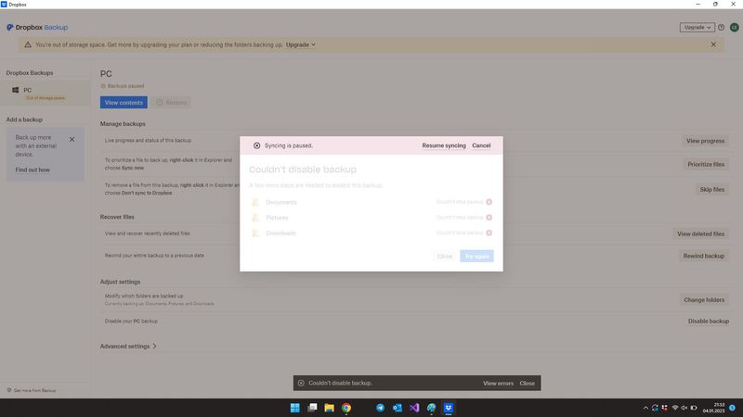Click the globe icon on the taskbar
743x417 pixels.
tap(431, 408)
